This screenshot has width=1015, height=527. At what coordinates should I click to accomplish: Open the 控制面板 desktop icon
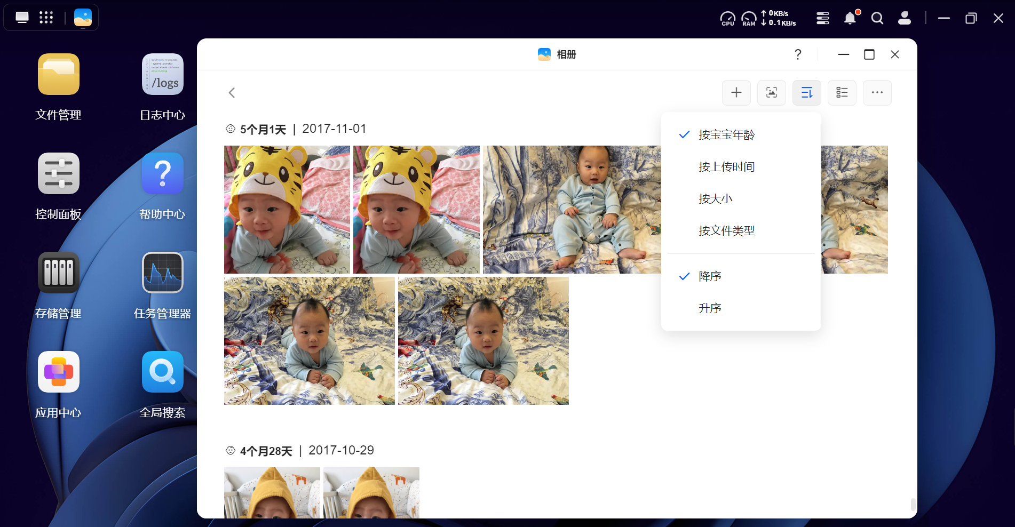click(x=59, y=173)
